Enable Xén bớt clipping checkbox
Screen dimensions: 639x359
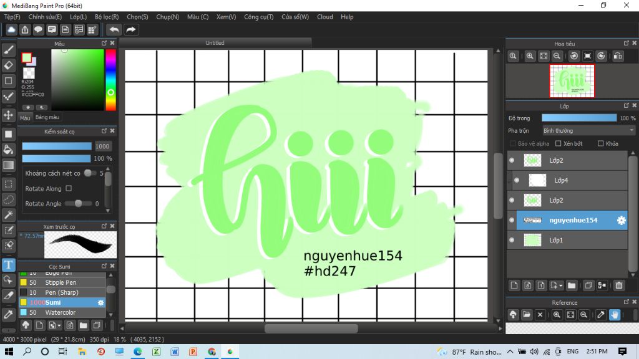[559, 143]
